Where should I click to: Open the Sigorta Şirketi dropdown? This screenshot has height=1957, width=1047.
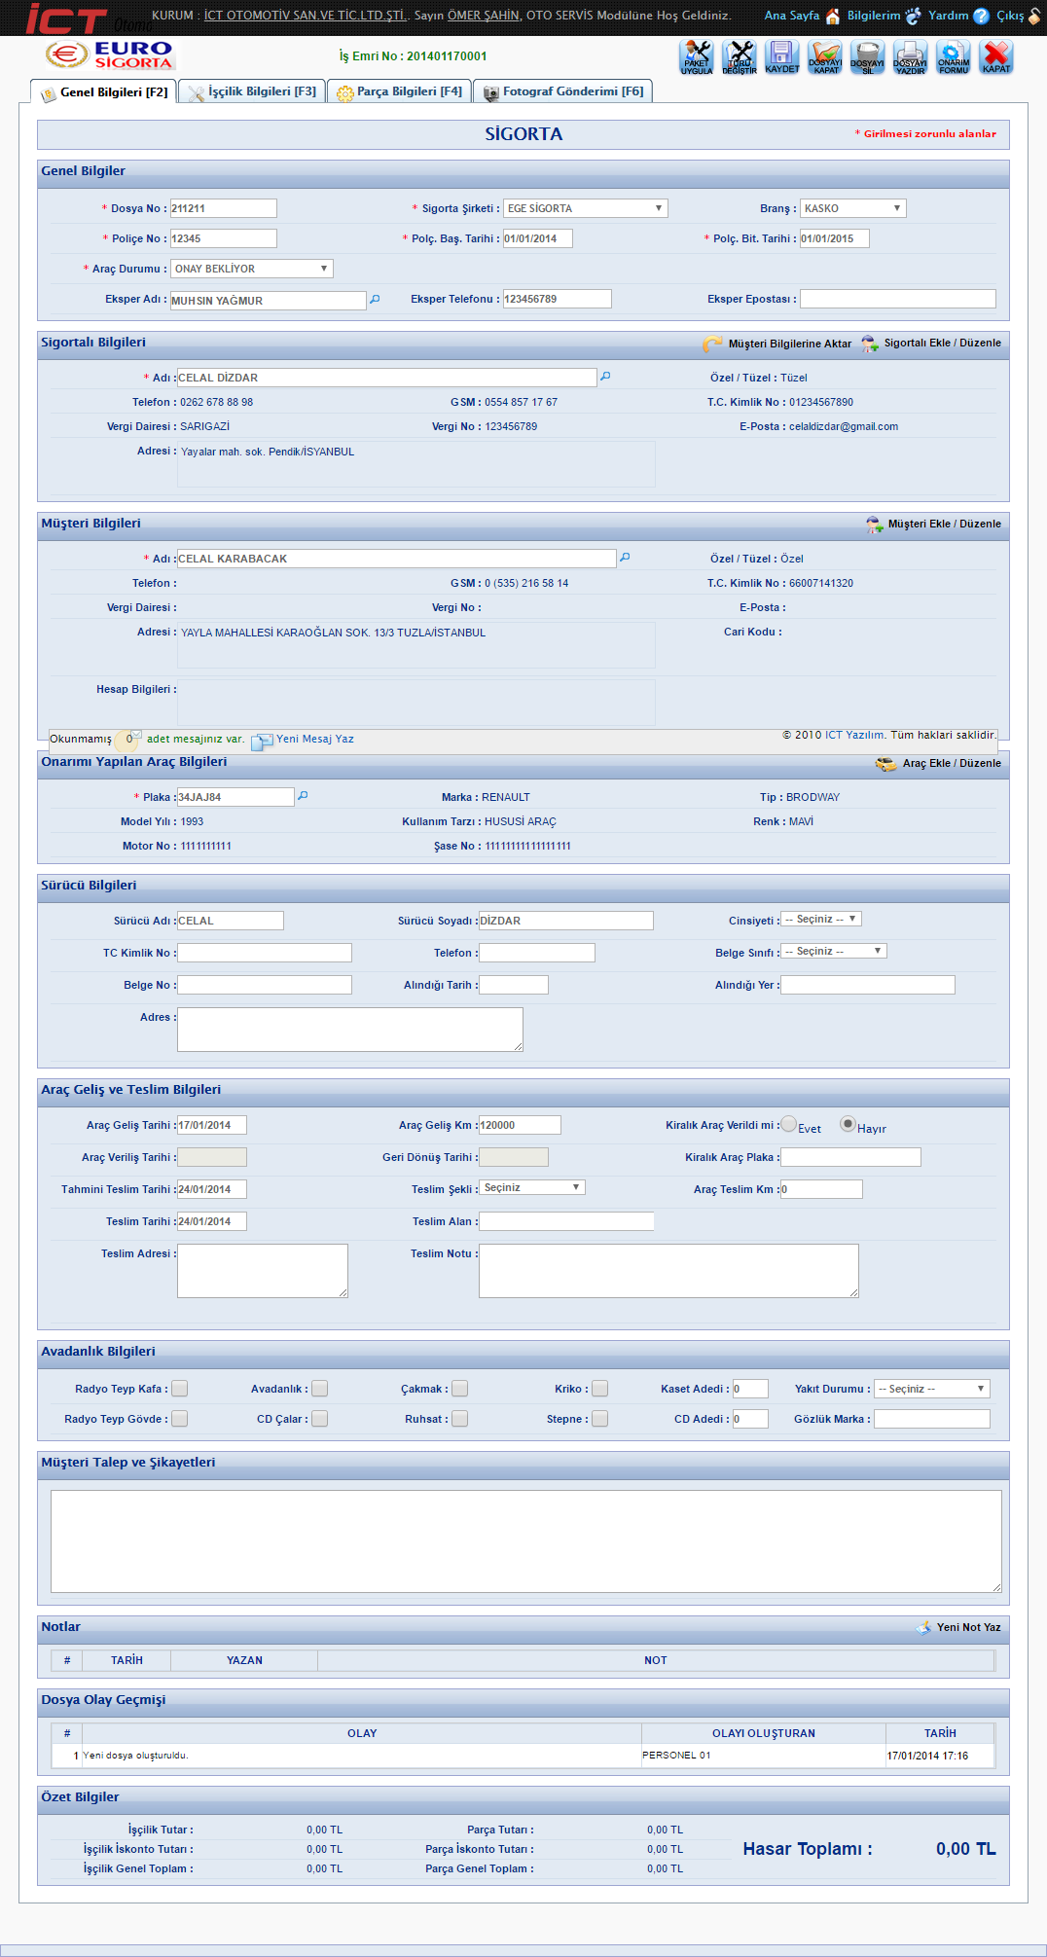point(585,208)
